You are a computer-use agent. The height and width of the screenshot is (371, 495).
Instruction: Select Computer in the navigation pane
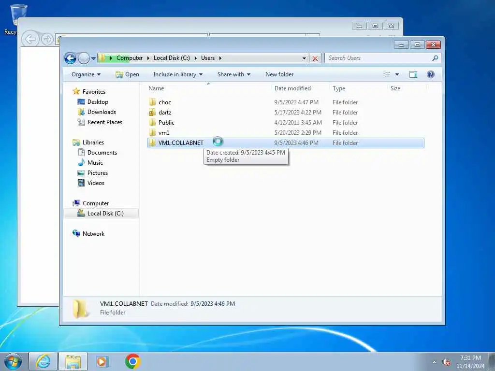[90, 203]
